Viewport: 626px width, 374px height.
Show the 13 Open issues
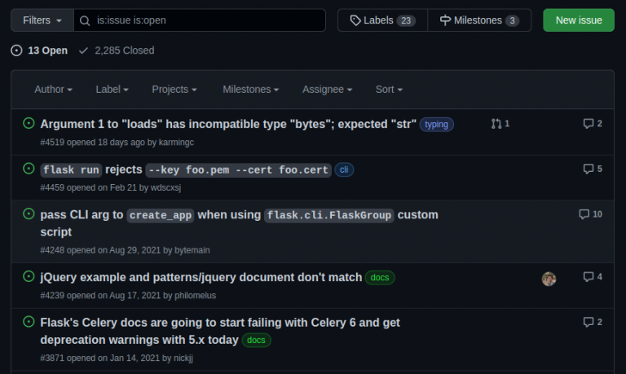(x=39, y=51)
